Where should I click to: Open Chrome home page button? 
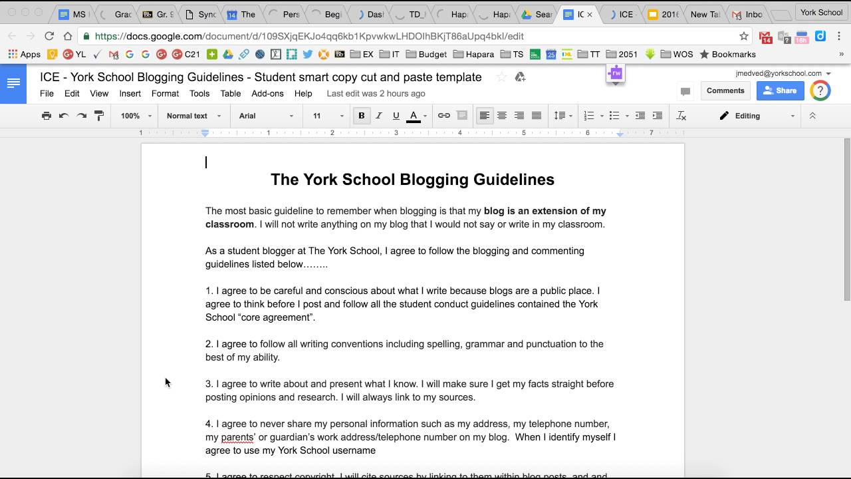(x=68, y=36)
